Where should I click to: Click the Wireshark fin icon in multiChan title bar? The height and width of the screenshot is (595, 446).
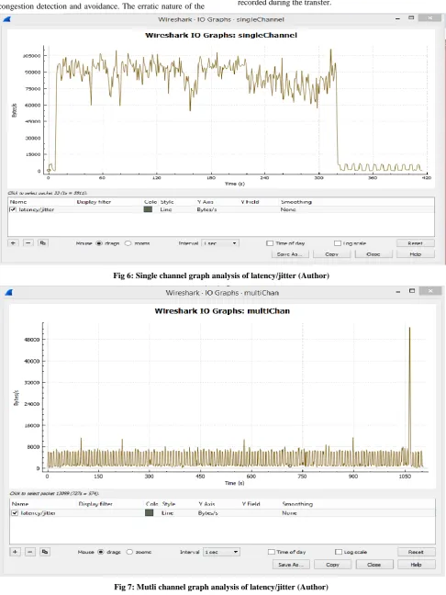tap(9, 292)
